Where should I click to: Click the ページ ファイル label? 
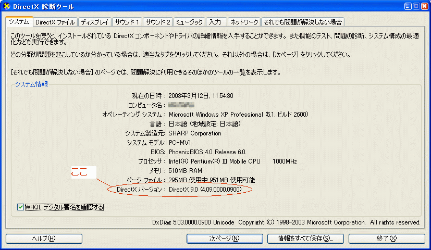tap(145, 180)
